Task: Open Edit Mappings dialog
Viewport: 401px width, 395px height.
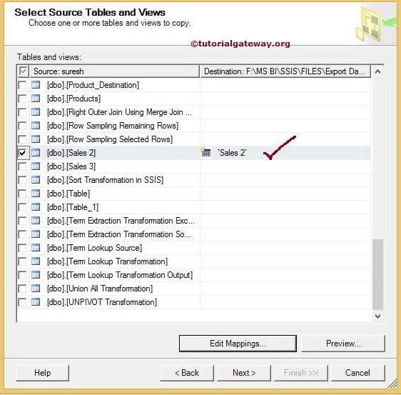Action: 238,344
